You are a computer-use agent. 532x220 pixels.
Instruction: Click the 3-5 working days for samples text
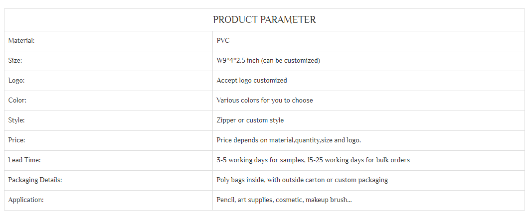(258, 160)
